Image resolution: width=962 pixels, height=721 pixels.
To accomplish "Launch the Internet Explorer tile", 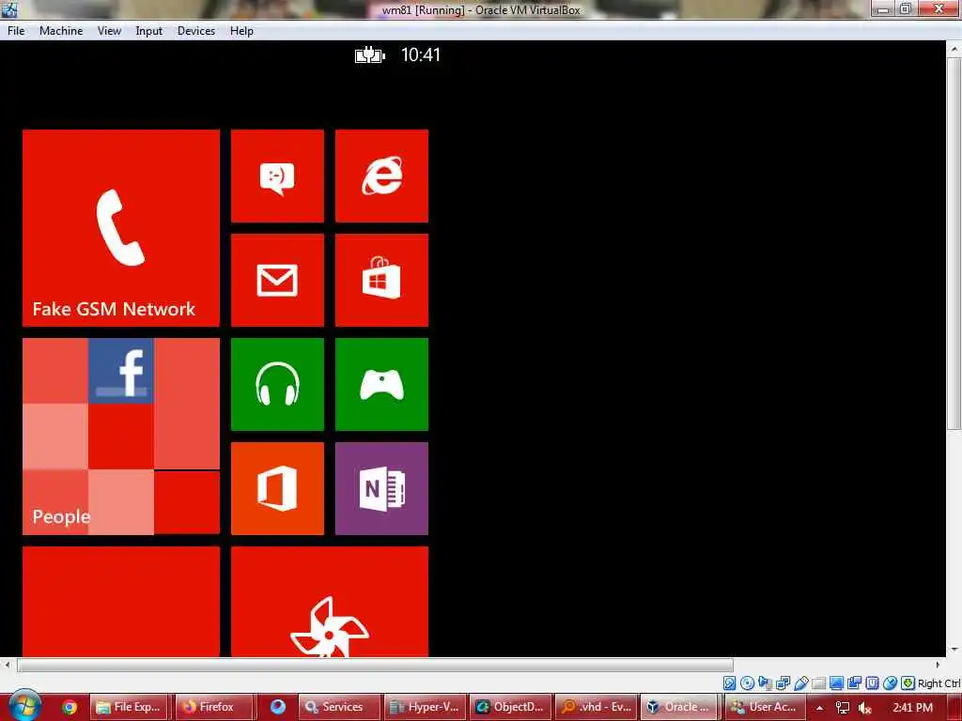I will (381, 176).
